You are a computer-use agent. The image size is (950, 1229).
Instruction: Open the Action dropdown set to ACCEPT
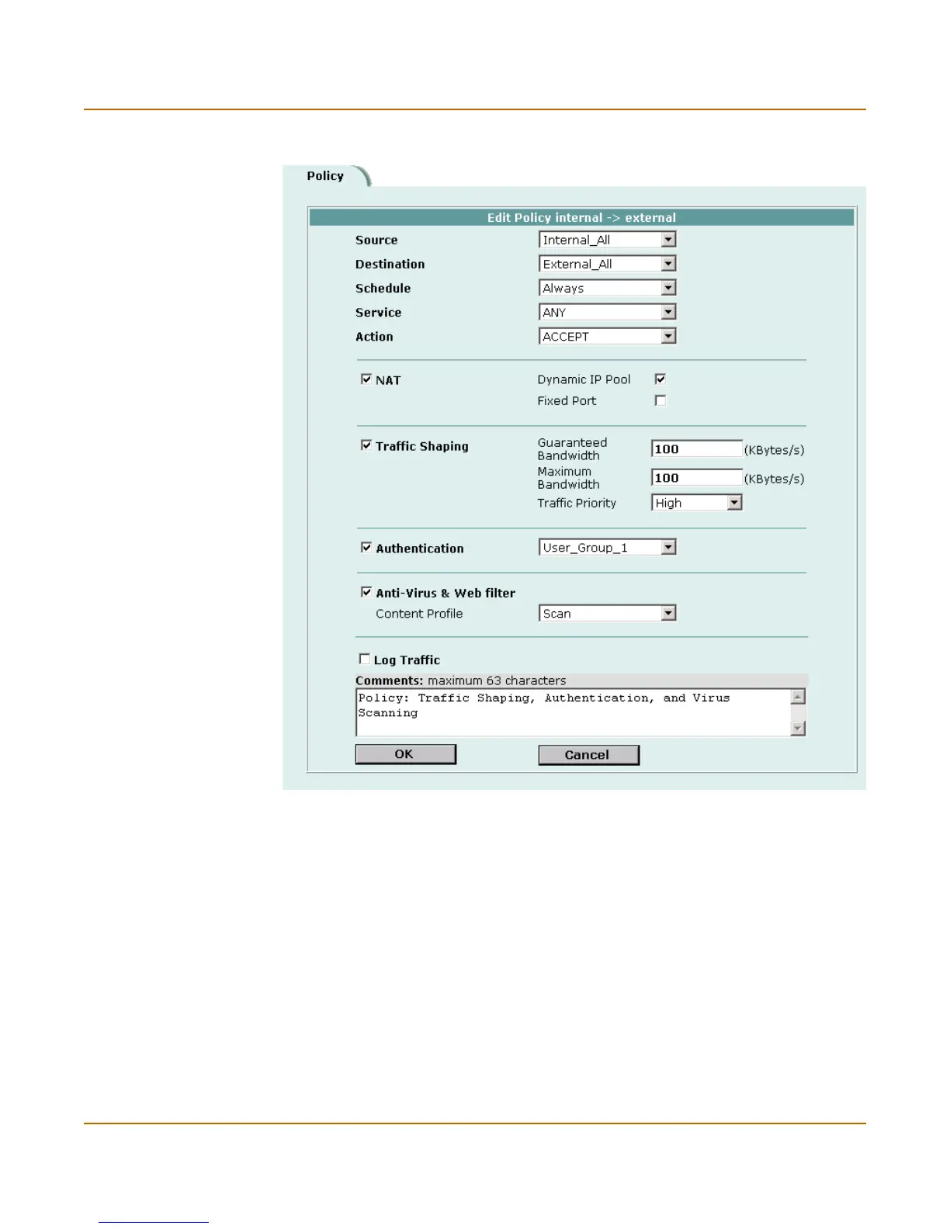point(607,336)
